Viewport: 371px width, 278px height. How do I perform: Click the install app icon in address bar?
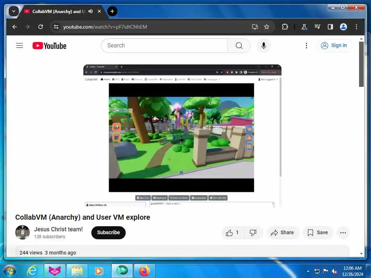pos(255,27)
